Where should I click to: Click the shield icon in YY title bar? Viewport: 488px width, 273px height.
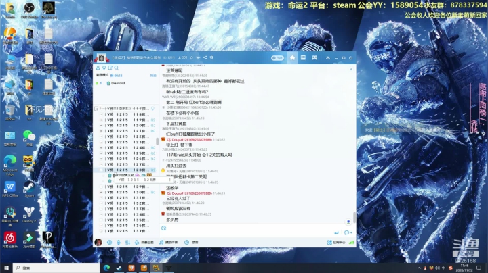tap(211, 57)
